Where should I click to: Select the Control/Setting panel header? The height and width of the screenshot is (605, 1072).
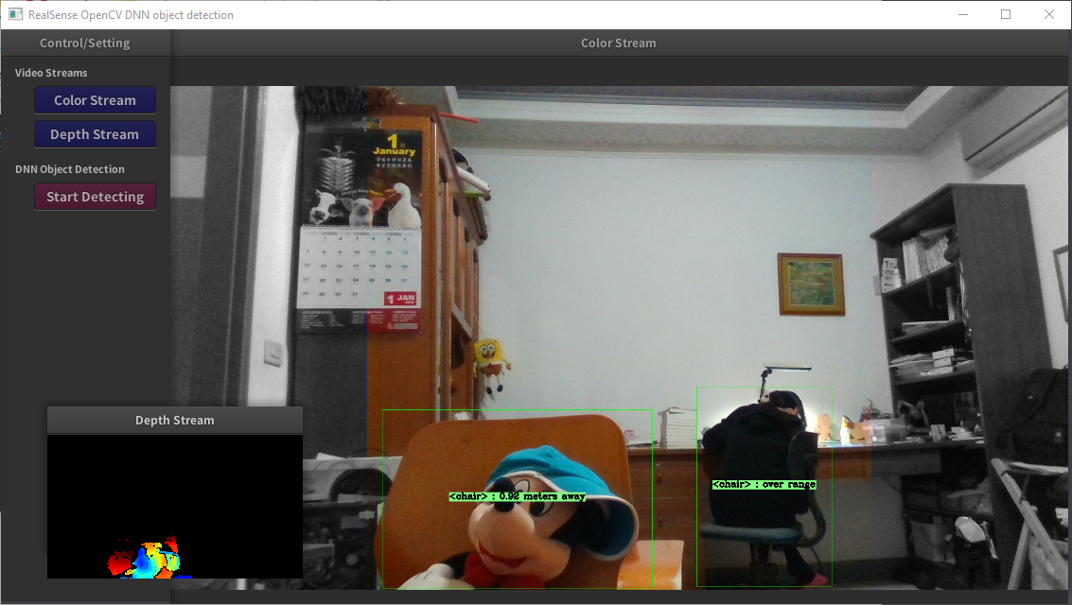point(85,43)
